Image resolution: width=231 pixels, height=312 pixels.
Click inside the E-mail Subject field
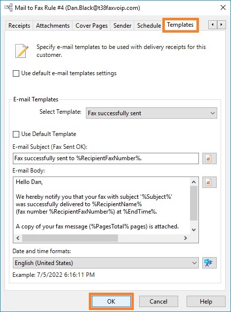(106, 158)
